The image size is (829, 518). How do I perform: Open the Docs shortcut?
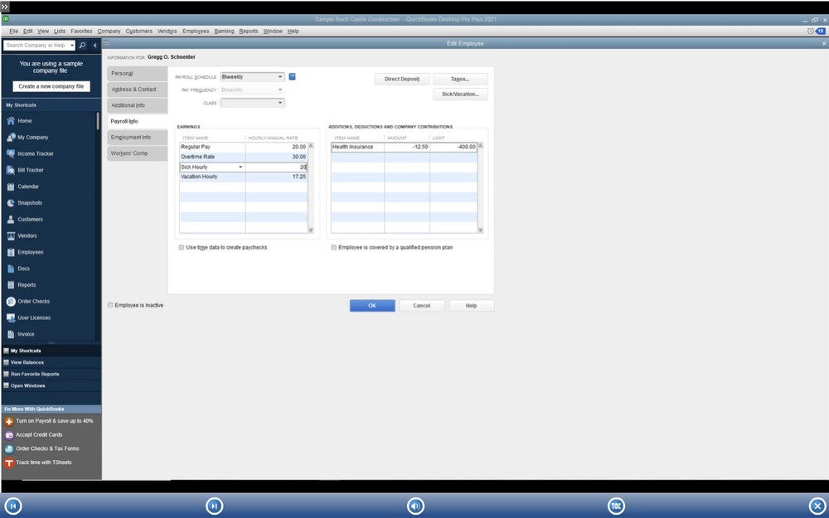tap(25, 269)
